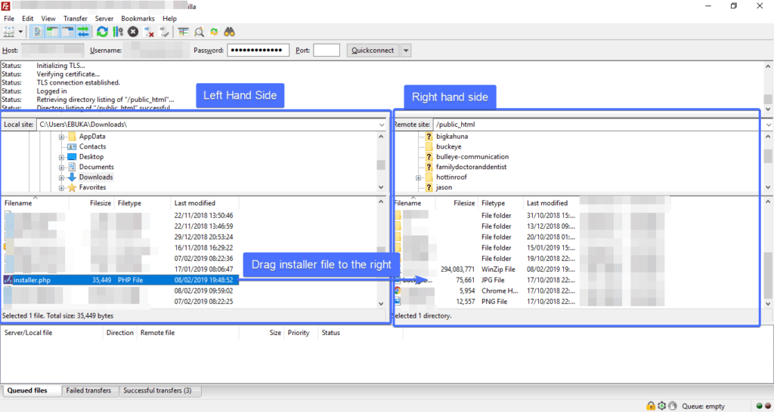Image resolution: width=774 pixels, height=412 pixels.
Task: Disconnect from the current server
Action: [150, 32]
